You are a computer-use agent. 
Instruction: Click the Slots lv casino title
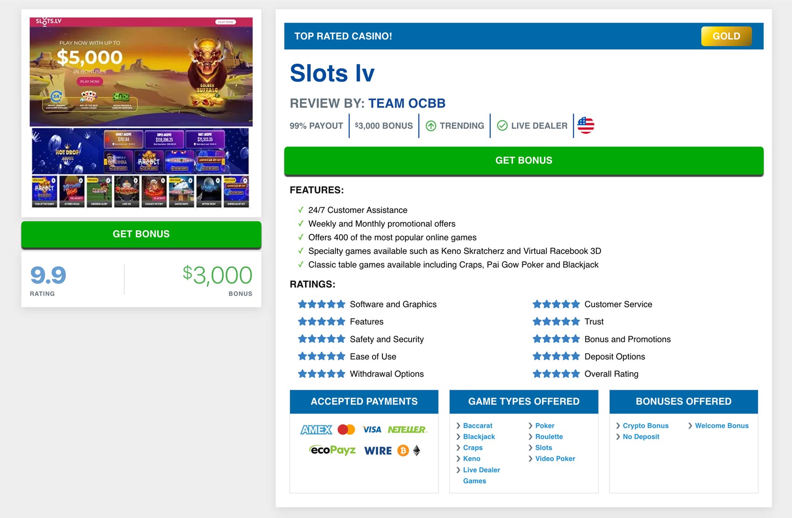coord(332,73)
